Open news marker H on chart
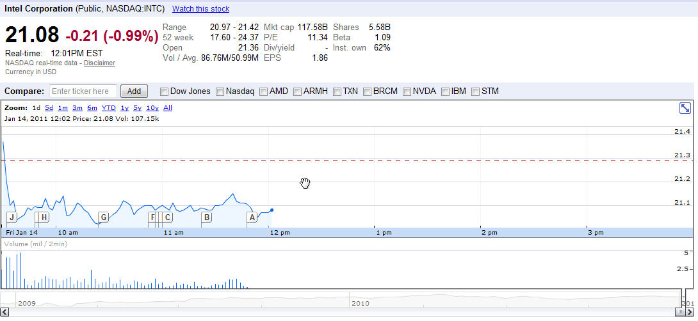The image size is (698, 321). point(44,217)
